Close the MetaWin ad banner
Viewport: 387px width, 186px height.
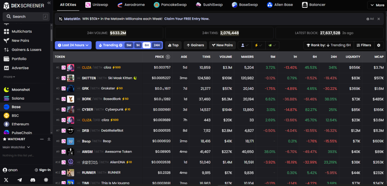379,19
